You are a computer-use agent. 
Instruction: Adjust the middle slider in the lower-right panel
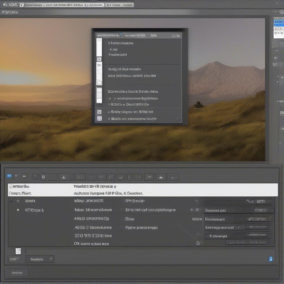257,227
